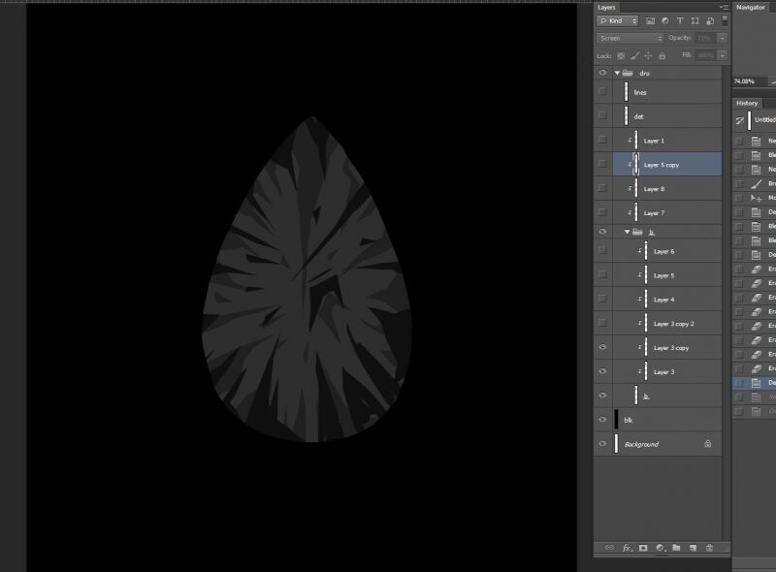Click the lock position icon
Viewport: 776px width, 572px height.
pos(648,55)
